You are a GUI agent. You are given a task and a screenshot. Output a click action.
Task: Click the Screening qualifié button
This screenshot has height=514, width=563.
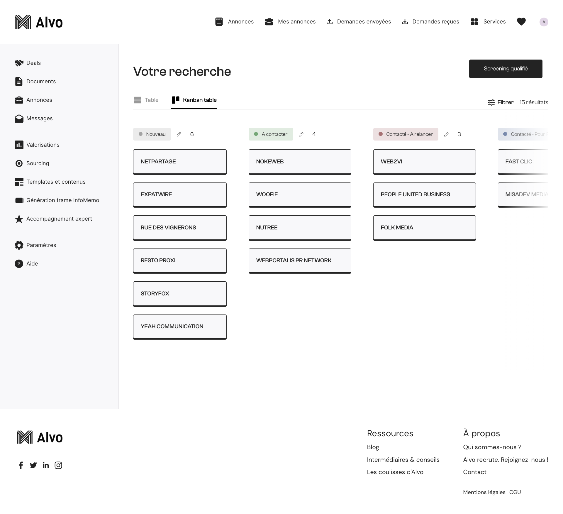[506, 69]
